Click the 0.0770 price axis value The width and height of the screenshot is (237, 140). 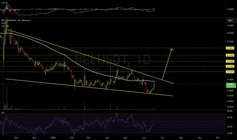pyautogui.click(x=230, y=96)
